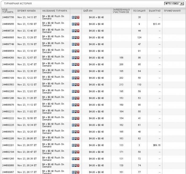This screenshot has height=174, width=186.
Task: Click the start time Nov 23, 11:26 ET
Action: click(x=27, y=98)
